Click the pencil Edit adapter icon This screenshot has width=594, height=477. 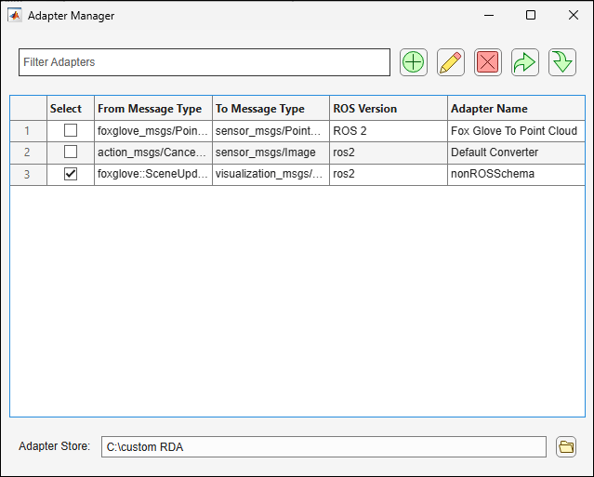tap(451, 62)
